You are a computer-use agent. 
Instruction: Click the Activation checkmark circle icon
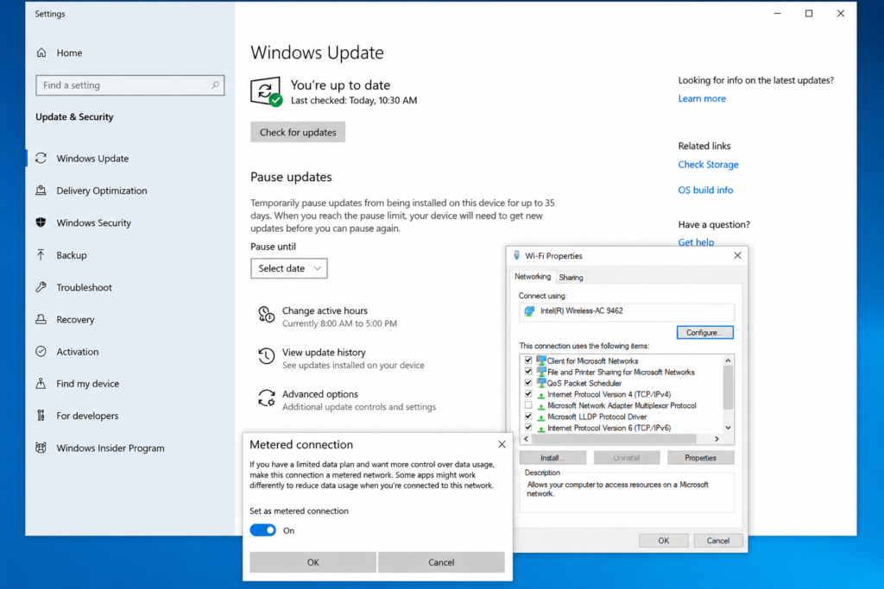click(x=41, y=351)
